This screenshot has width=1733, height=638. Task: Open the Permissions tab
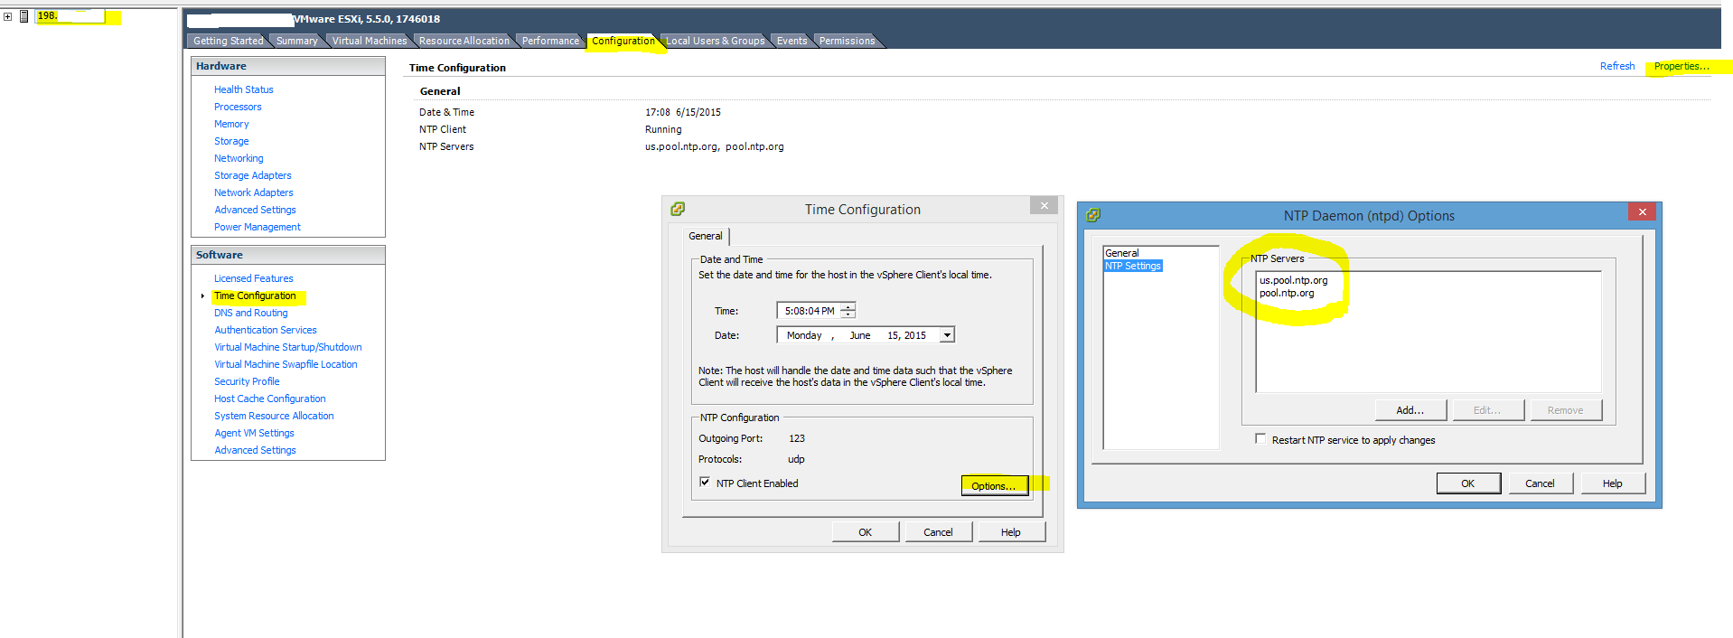[x=847, y=41]
